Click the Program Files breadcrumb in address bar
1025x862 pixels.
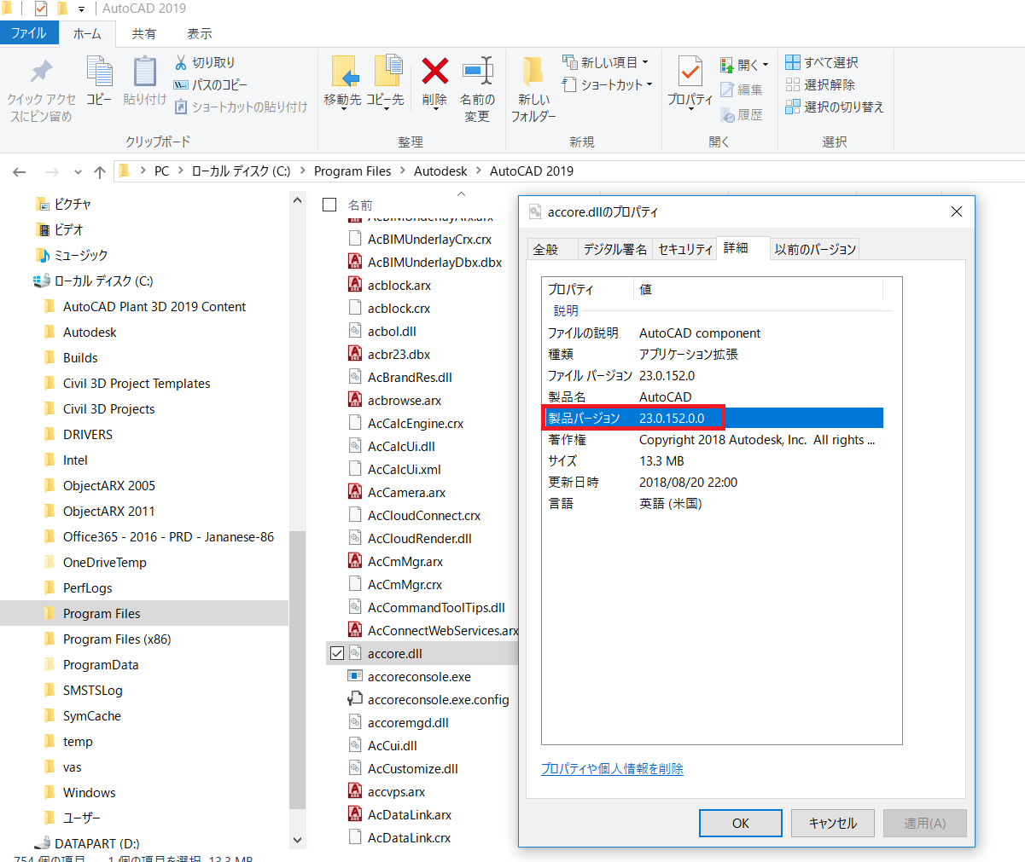click(x=352, y=171)
